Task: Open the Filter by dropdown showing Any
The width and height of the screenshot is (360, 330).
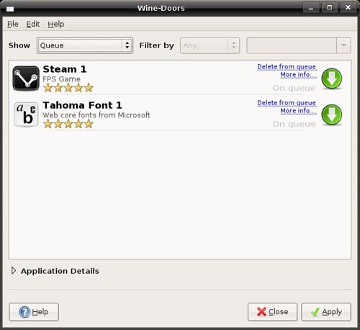Action: (x=210, y=45)
